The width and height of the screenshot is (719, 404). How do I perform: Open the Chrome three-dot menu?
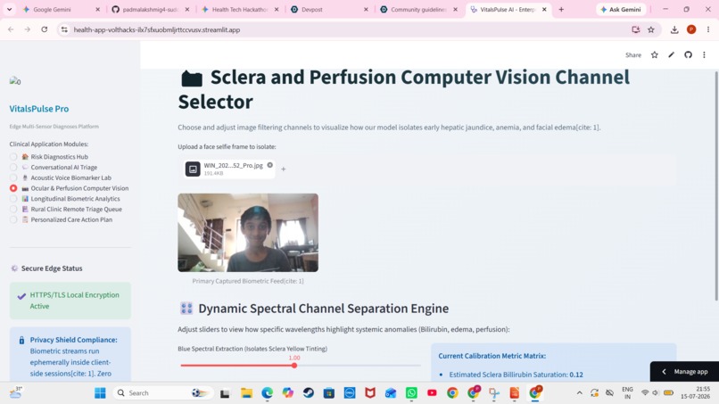(x=708, y=29)
